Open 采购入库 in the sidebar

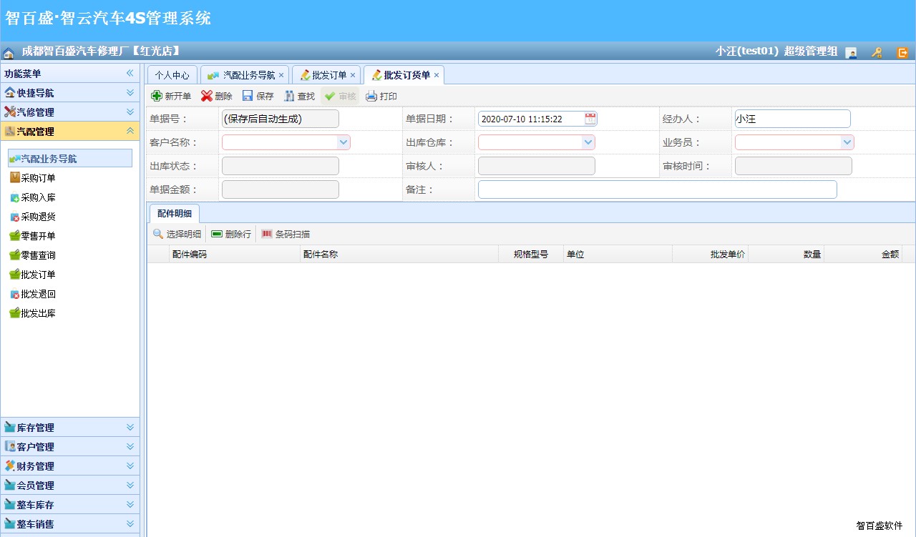pyautogui.click(x=32, y=197)
